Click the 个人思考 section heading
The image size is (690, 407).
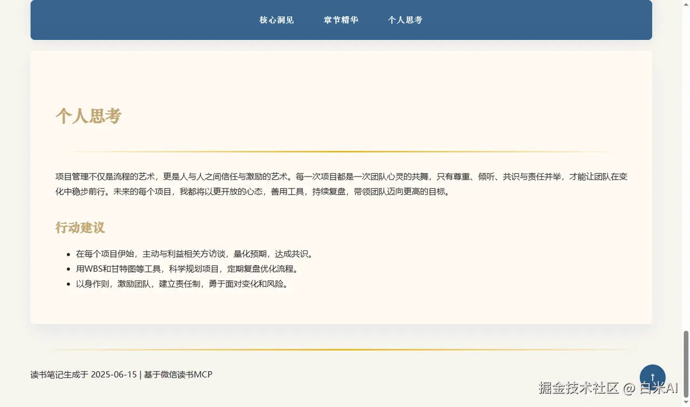click(x=88, y=116)
